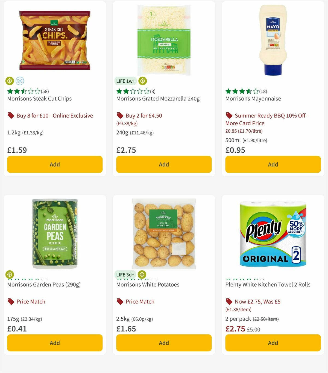Click the leaf icon on Garden Peas card
This screenshot has height=373, width=328.
tap(10, 274)
